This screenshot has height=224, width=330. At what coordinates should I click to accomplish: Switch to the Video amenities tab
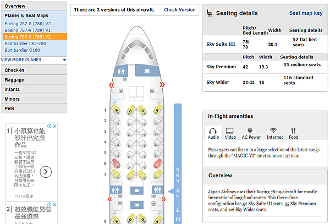point(230,134)
